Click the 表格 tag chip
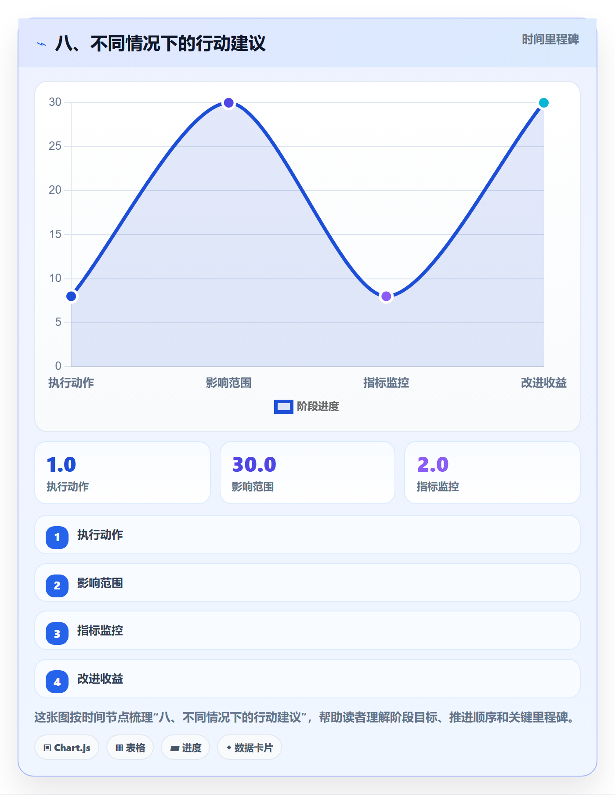Image resolution: width=615 pixels, height=795 pixels. tap(130, 748)
